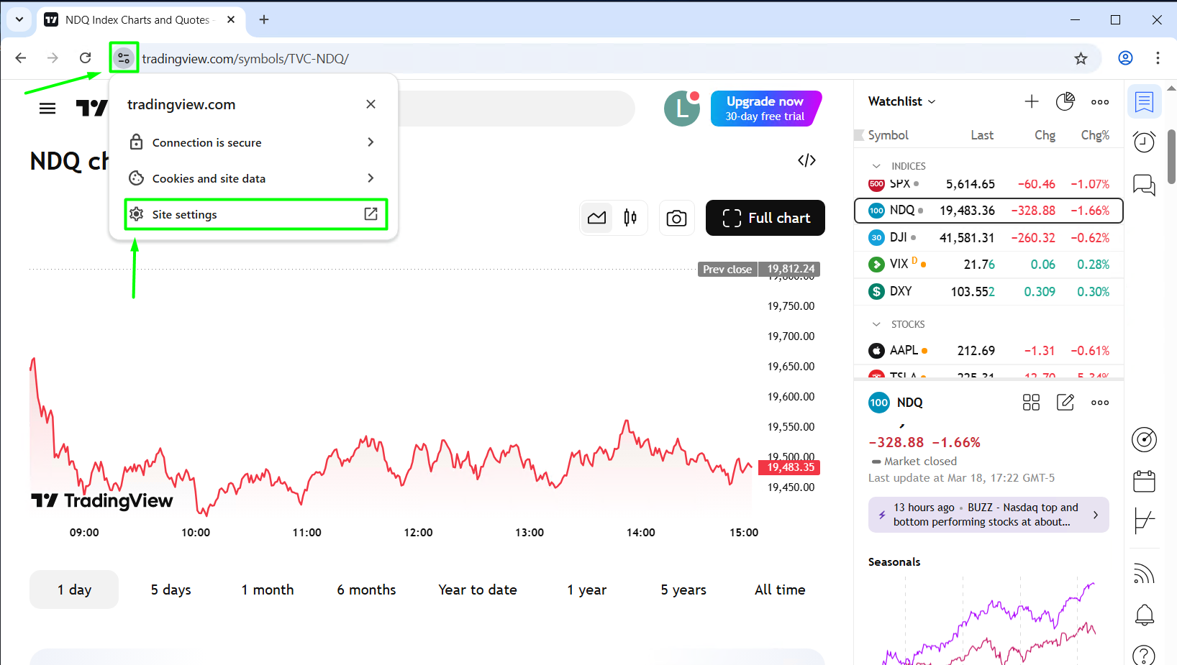Open the Ideas sidebar icon
The height and width of the screenshot is (665, 1177).
(x=1144, y=520)
